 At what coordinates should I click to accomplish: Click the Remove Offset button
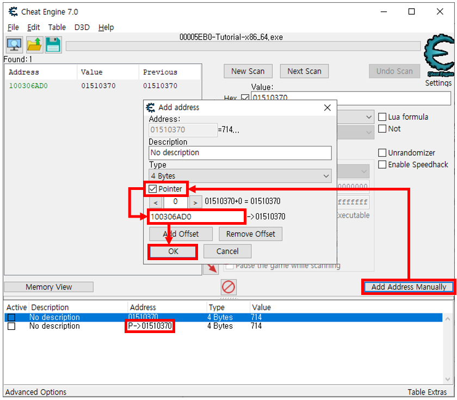[x=251, y=234]
